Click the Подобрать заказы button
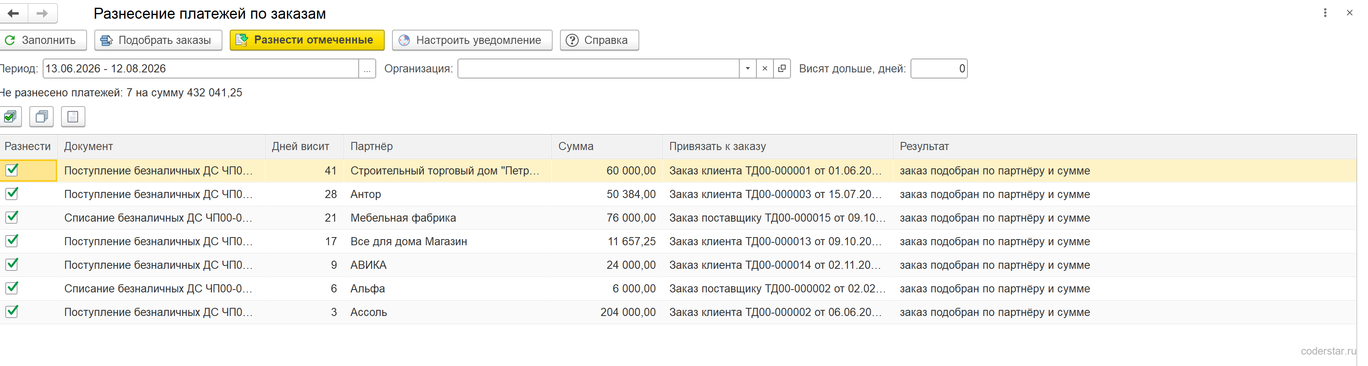 tap(158, 40)
